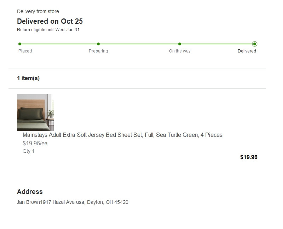
Task: Click the Delivered status circle
Action: pos(255,44)
